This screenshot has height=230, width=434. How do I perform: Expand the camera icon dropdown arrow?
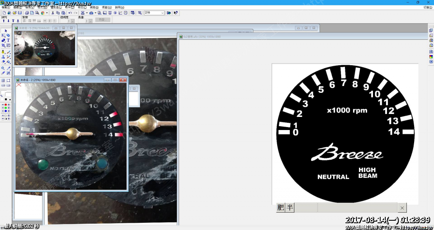[x=95, y=13]
